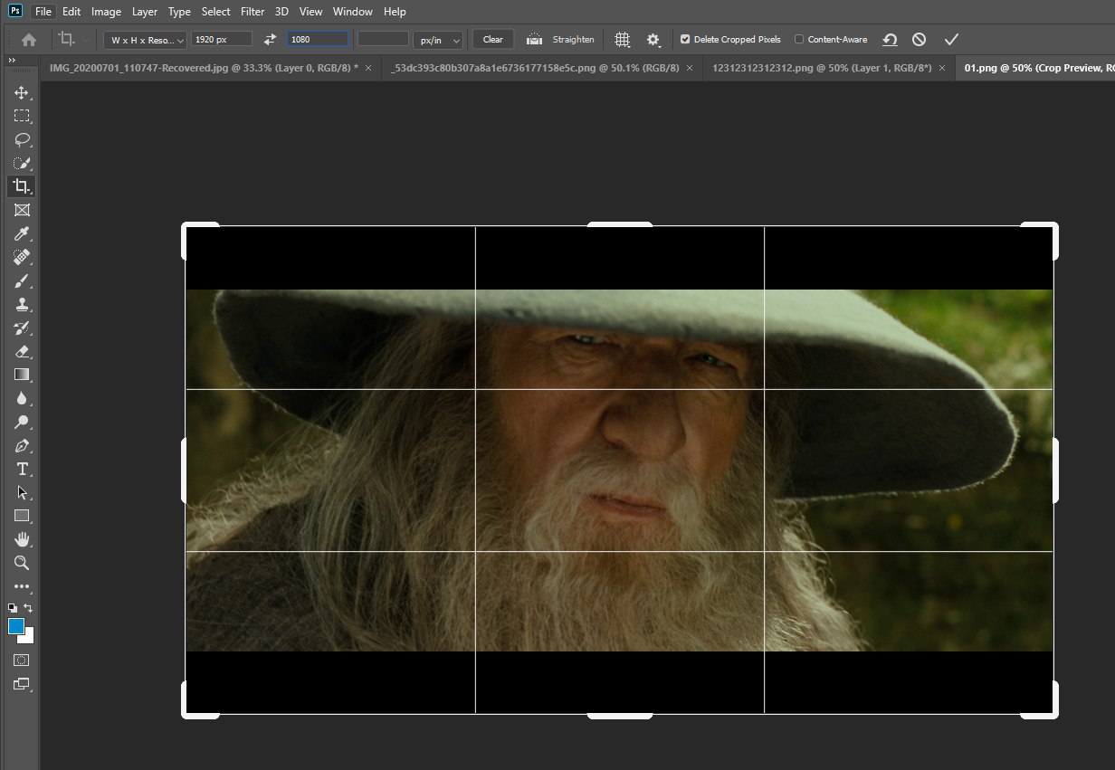Select the Clone Stamp tool
Image resolution: width=1115 pixels, height=770 pixels.
coord(22,304)
